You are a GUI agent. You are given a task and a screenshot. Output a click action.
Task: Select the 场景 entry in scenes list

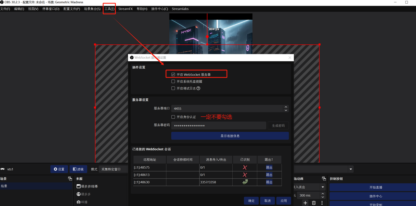(36, 186)
